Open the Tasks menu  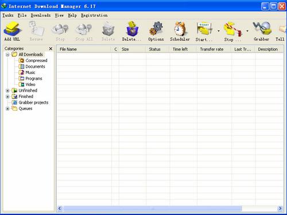[8, 15]
